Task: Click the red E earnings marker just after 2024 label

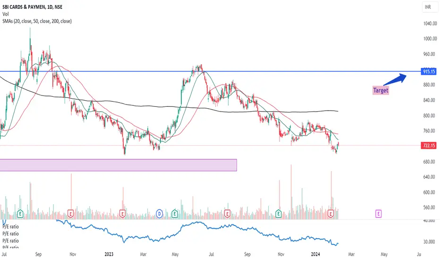Action: coord(330,214)
